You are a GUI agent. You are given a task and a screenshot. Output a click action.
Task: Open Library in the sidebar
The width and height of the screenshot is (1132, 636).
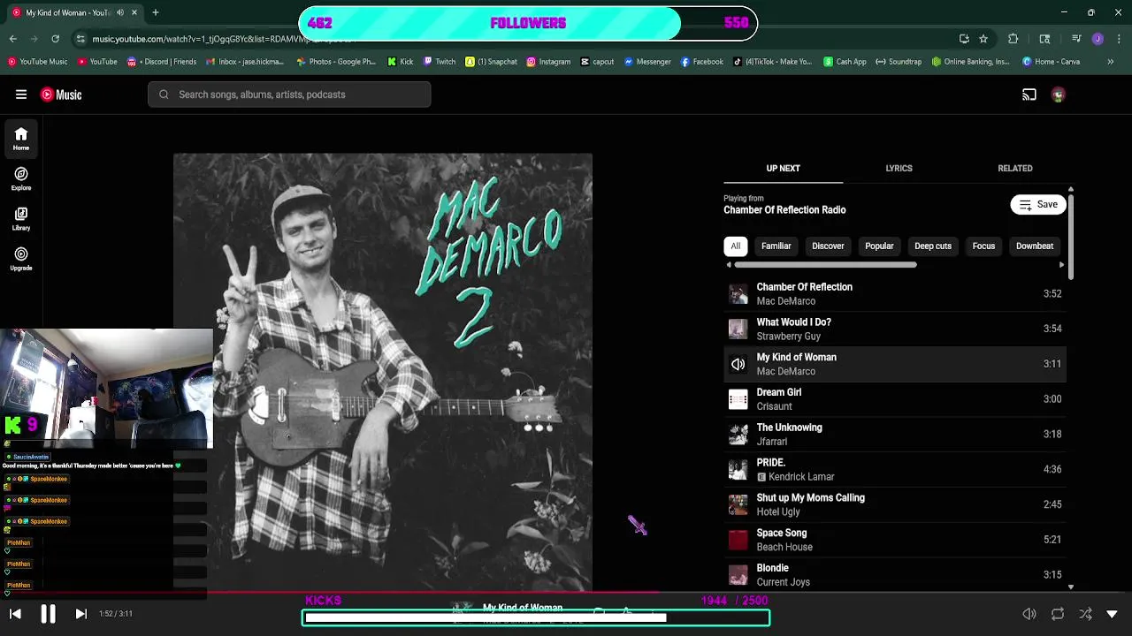coord(21,218)
